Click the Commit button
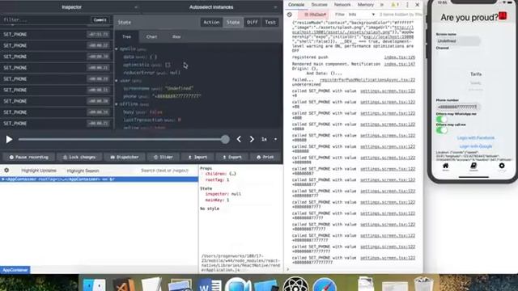 (100, 19)
